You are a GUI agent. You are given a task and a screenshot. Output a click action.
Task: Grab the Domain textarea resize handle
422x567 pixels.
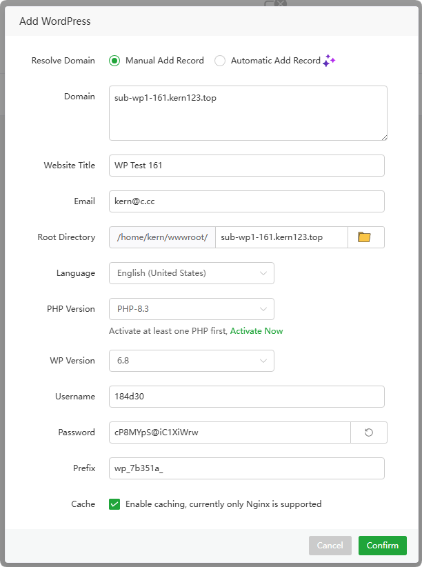(x=384, y=137)
